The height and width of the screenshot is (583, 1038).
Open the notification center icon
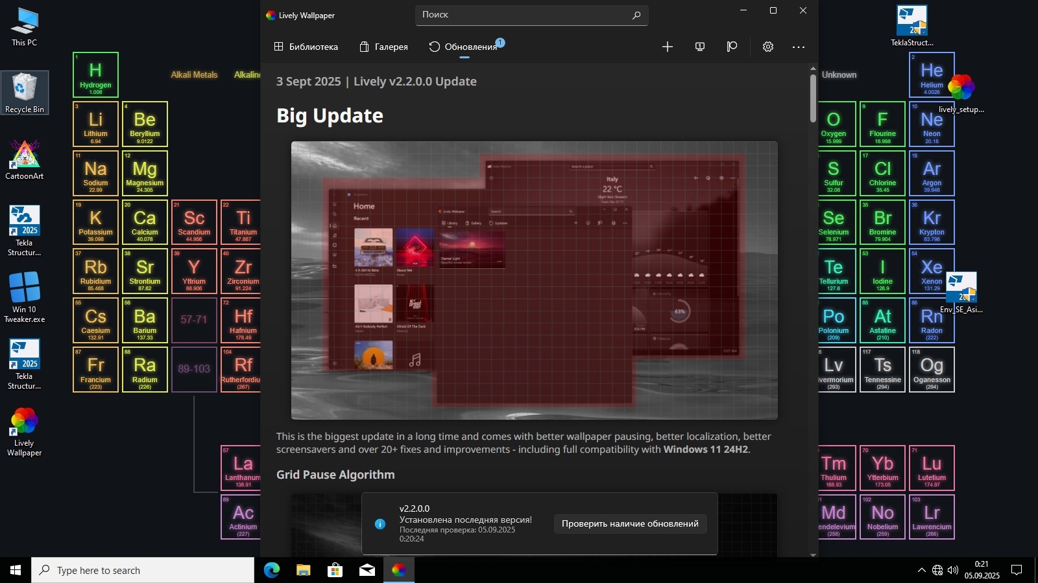[x=1017, y=570]
